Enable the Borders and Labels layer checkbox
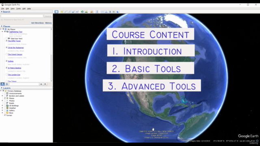This screenshot has width=260, height=146. (x=5, y=96)
